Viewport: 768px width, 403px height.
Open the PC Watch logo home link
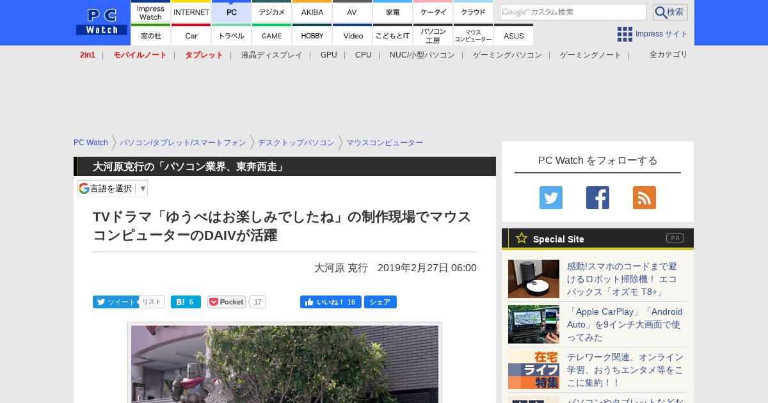pyautogui.click(x=102, y=22)
